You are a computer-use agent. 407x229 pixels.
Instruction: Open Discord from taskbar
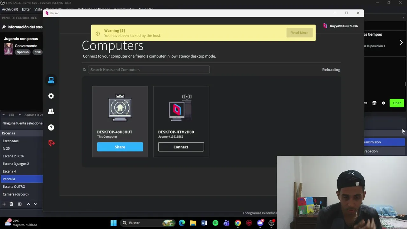(260, 223)
